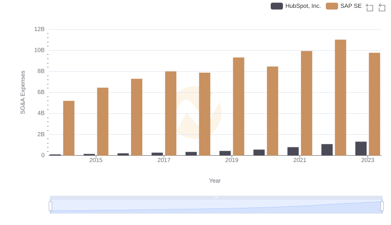
Task: Activate the area zoom tool icon
Action: [369, 7]
